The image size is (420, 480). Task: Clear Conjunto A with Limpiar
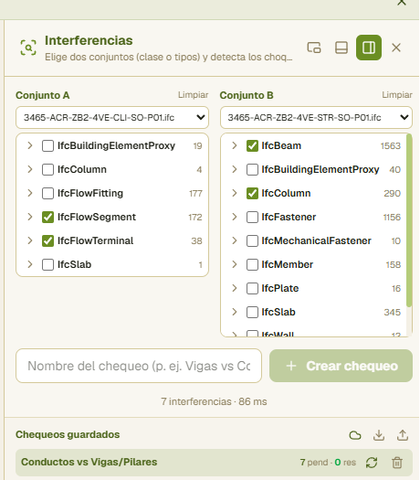[x=194, y=95]
